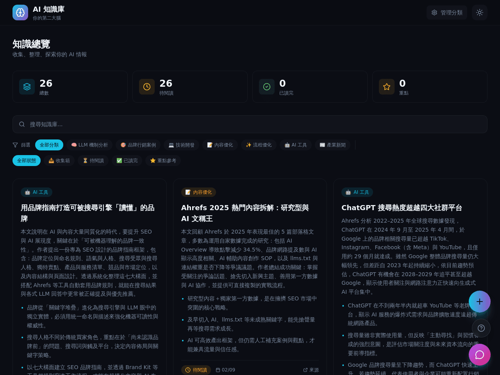Click the 重點 star stat icon

[x=387, y=87]
